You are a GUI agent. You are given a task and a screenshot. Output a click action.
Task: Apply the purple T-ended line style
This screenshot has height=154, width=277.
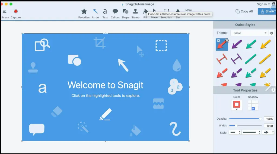(236, 59)
